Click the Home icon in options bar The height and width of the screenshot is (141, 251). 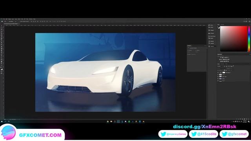pos(2,21)
